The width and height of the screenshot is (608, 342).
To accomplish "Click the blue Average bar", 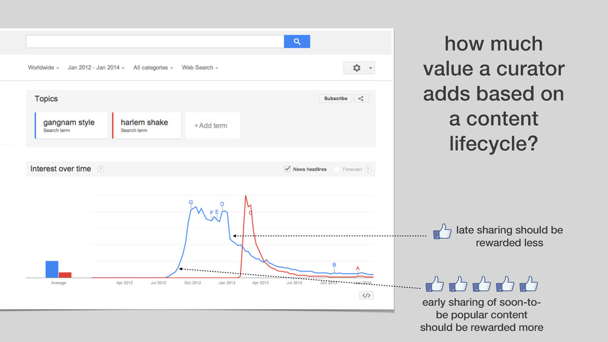I will 52,269.
